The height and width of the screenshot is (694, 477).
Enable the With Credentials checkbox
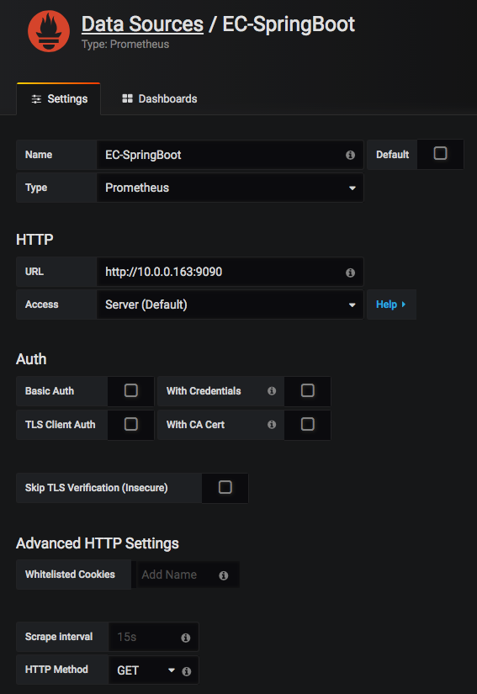tap(308, 390)
